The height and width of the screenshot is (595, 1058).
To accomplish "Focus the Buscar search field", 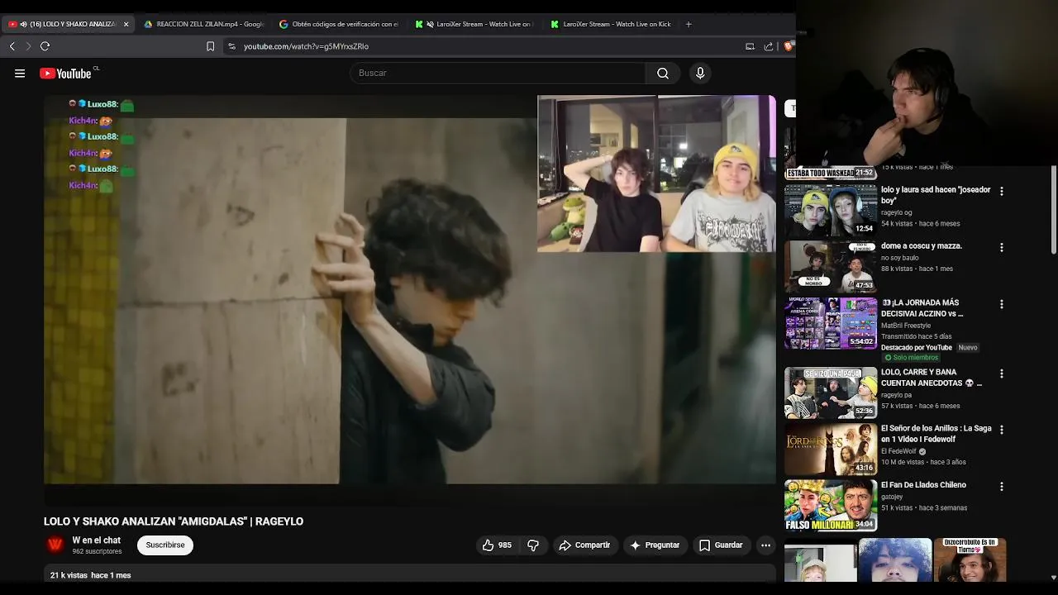I will point(498,74).
